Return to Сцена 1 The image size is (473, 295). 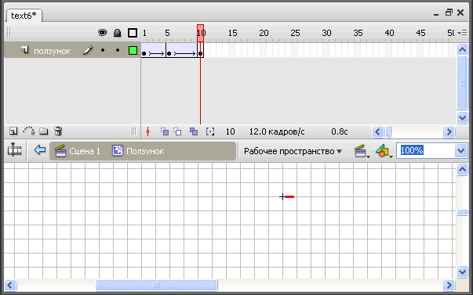point(78,151)
